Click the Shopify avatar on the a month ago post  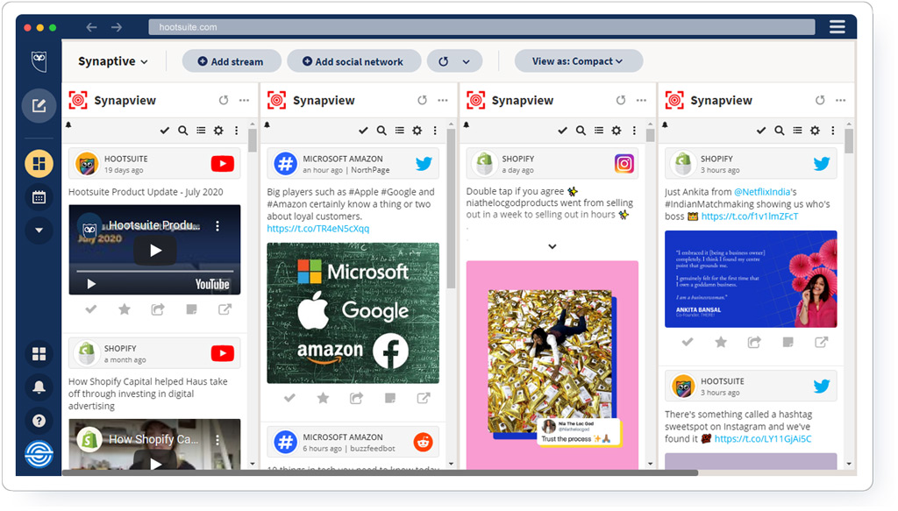[x=87, y=353]
